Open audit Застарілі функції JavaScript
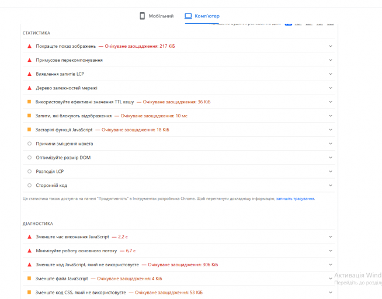The width and height of the screenshot is (382, 299). [64, 130]
